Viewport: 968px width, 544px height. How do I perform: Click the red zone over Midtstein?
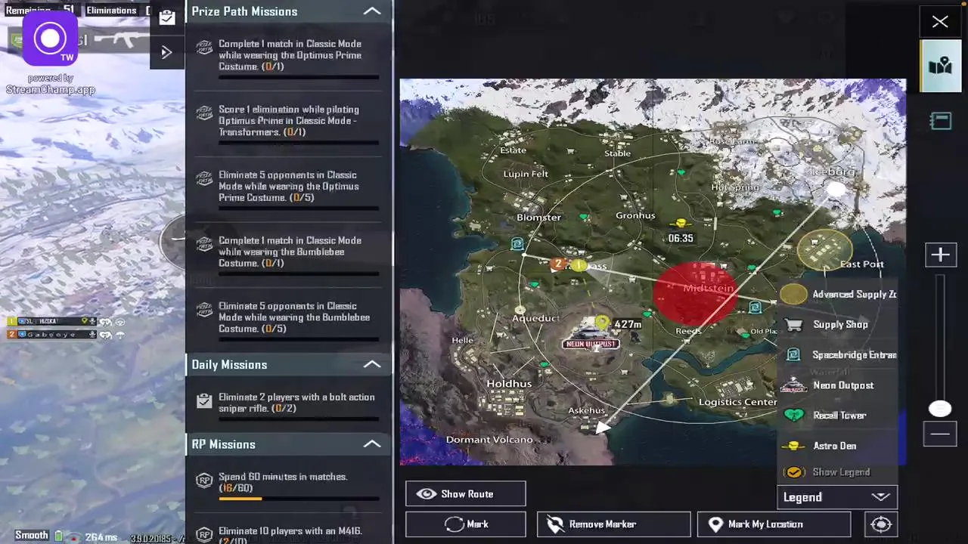[x=694, y=294]
